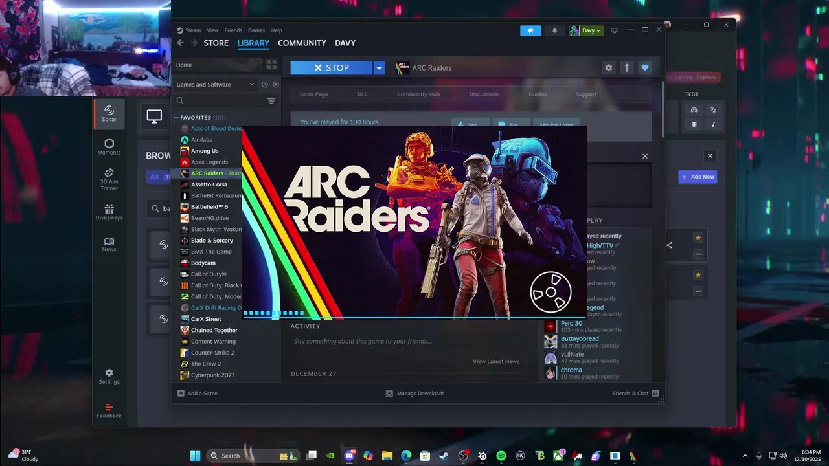Click the share icon in SteelSeries window
Image resolution: width=829 pixels, height=466 pixels.
coord(669,245)
